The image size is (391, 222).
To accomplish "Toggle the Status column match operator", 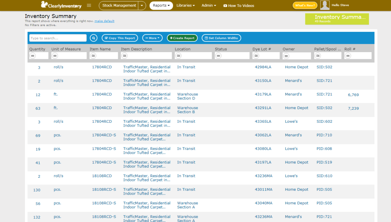I will click(x=218, y=56).
